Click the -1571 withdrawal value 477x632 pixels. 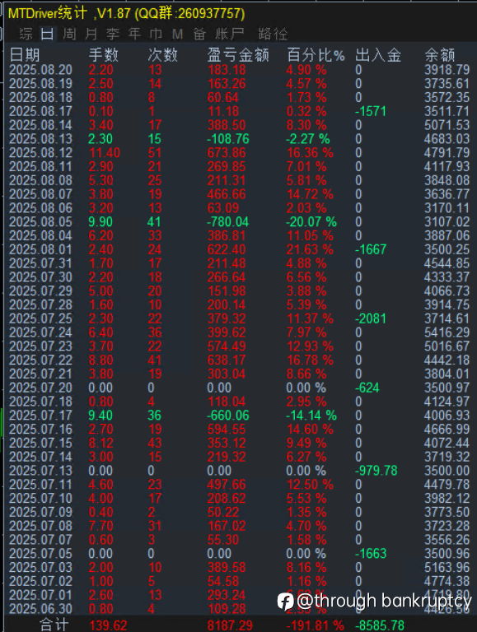tap(371, 111)
